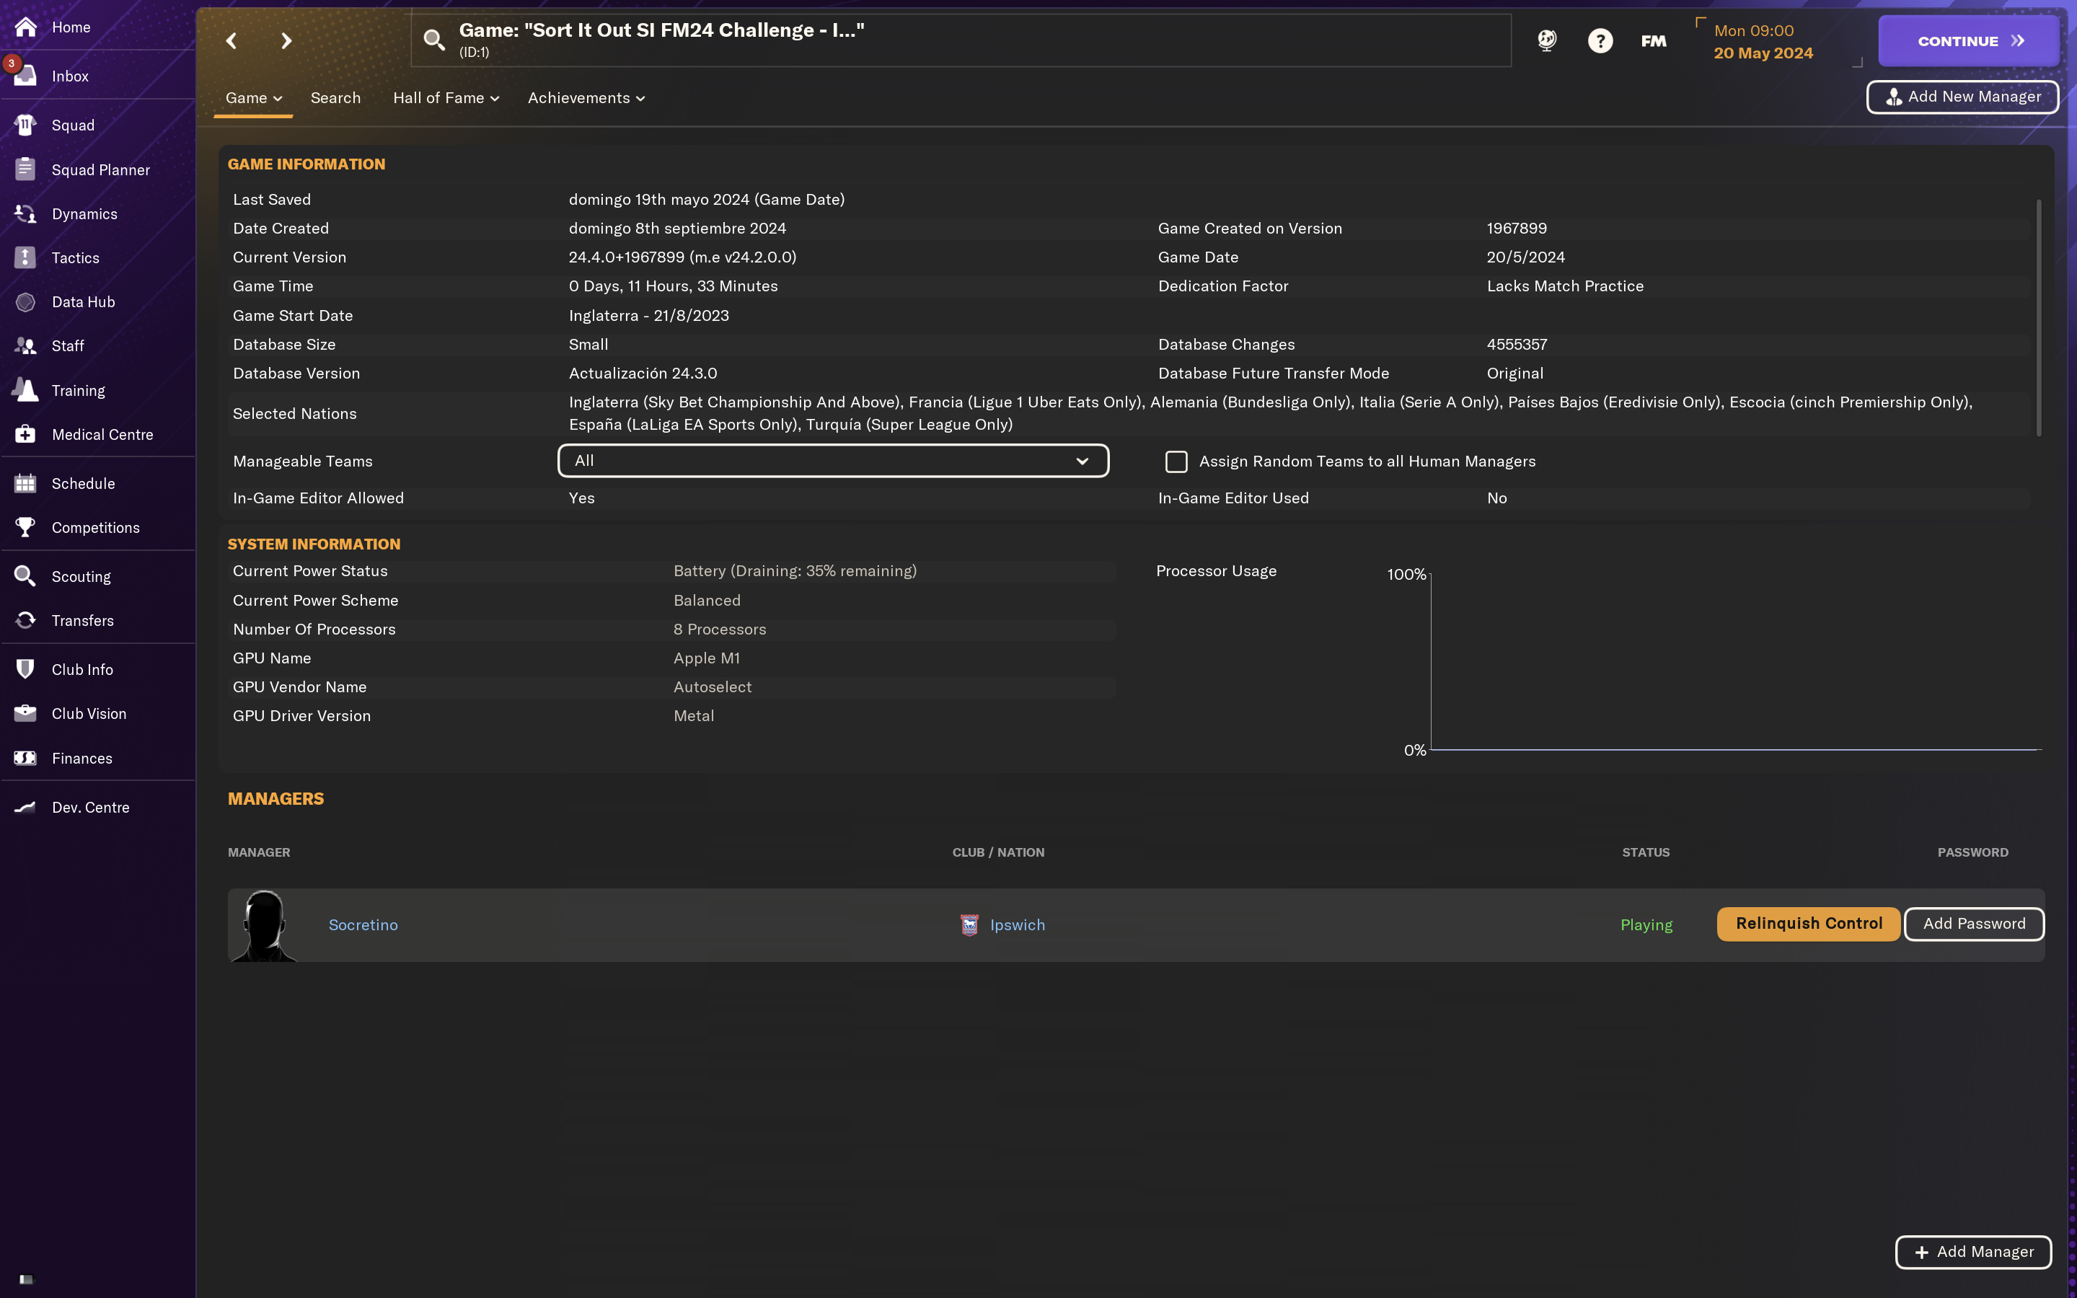The height and width of the screenshot is (1298, 2077).
Task: Open the Data Hub icon
Action: (x=26, y=302)
